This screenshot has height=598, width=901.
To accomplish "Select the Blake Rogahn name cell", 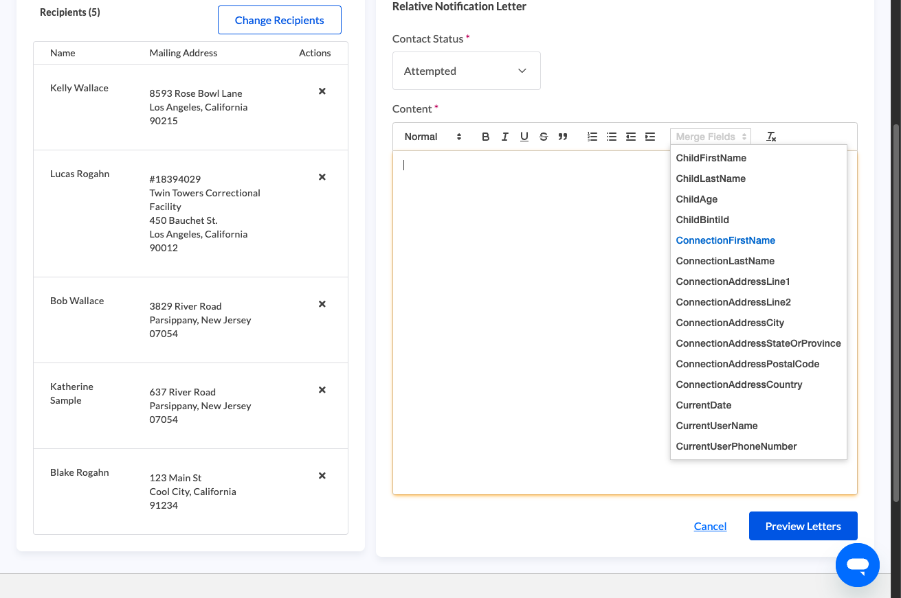I will [x=80, y=472].
